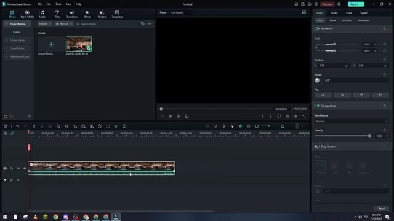Expand the Project Media tree item
Viewport: 394px width, 221px height.
[7, 24]
